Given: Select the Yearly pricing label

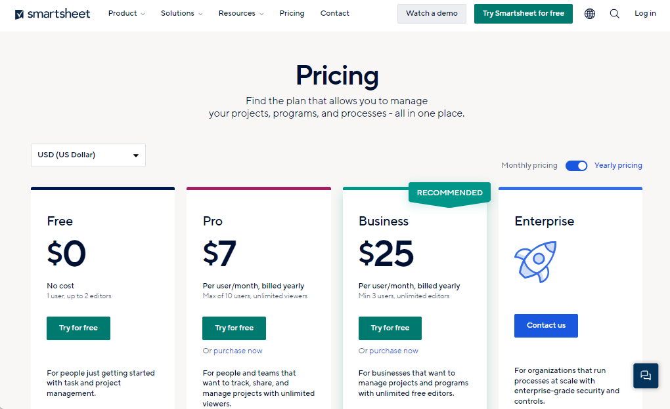Looking at the screenshot, I should (618, 166).
